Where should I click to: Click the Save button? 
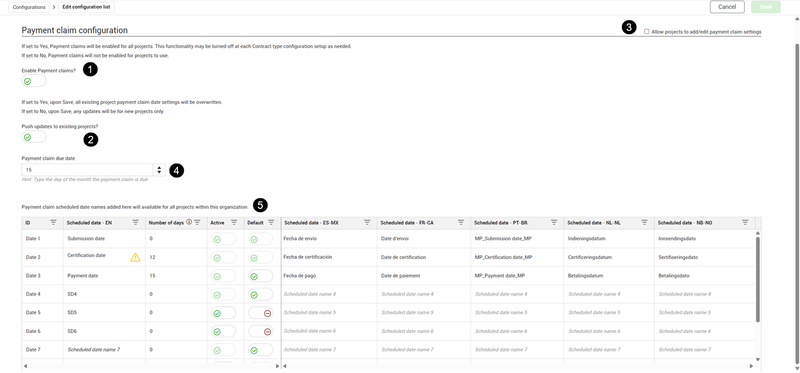pos(766,7)
